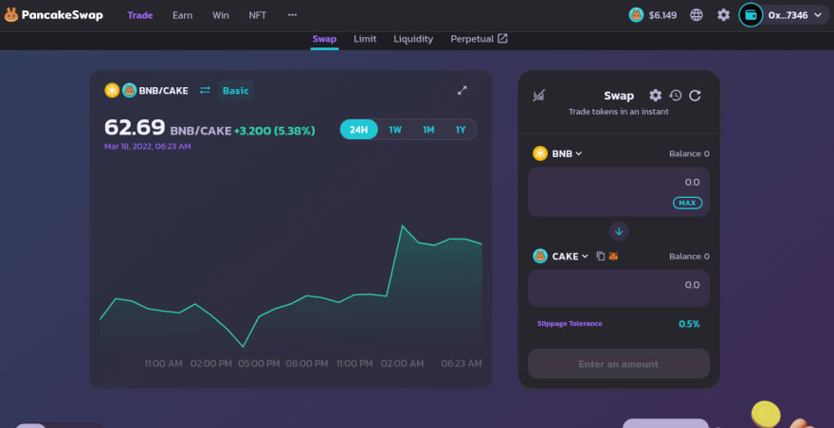Click the CAKE token icon in chart header

129,90
